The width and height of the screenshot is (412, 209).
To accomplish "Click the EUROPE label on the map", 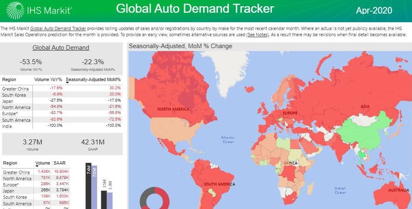I will tap(290, 113).
